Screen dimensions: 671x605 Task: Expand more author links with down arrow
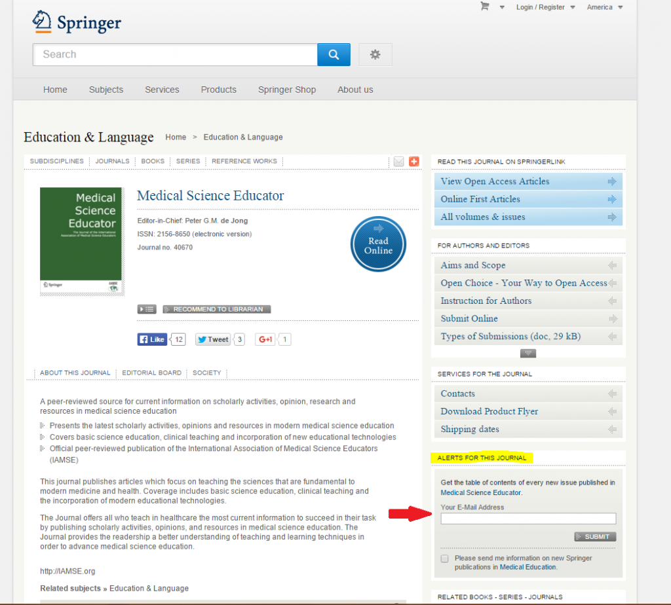click(x=528, y=353)
